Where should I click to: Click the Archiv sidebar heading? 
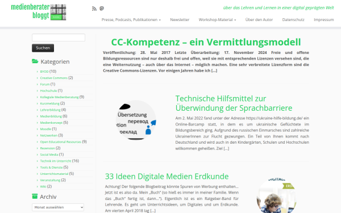(48, 197)
